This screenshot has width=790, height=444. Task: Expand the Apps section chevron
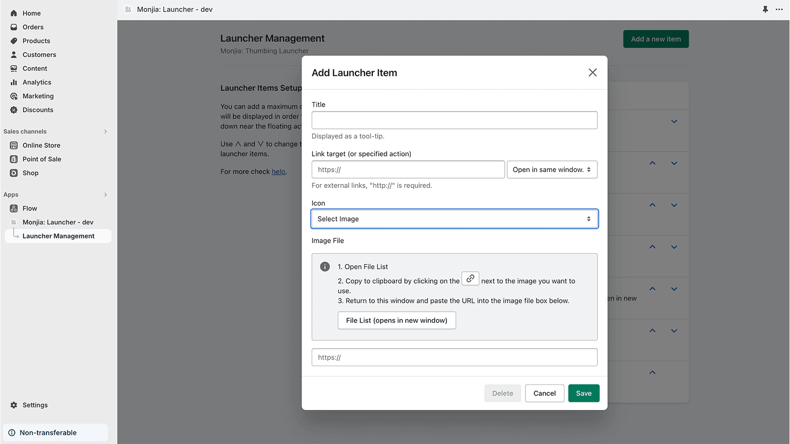tap(105, 195)
